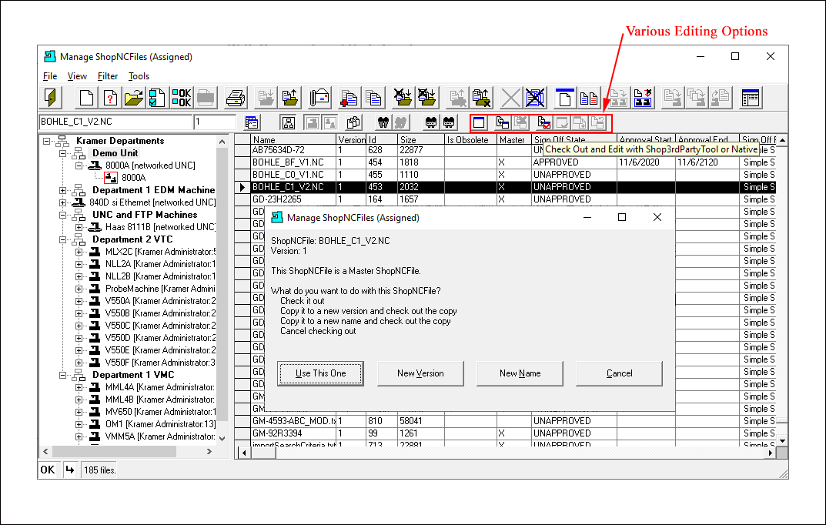
Task: Click the table grid view icon at toolbar end
Action: coord(750,98)
